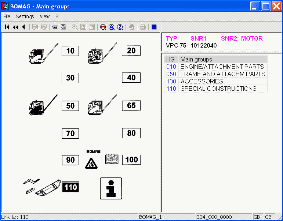283x221 pixels.
Task: Click the blue 2 search icon
Action: (120, 27)
